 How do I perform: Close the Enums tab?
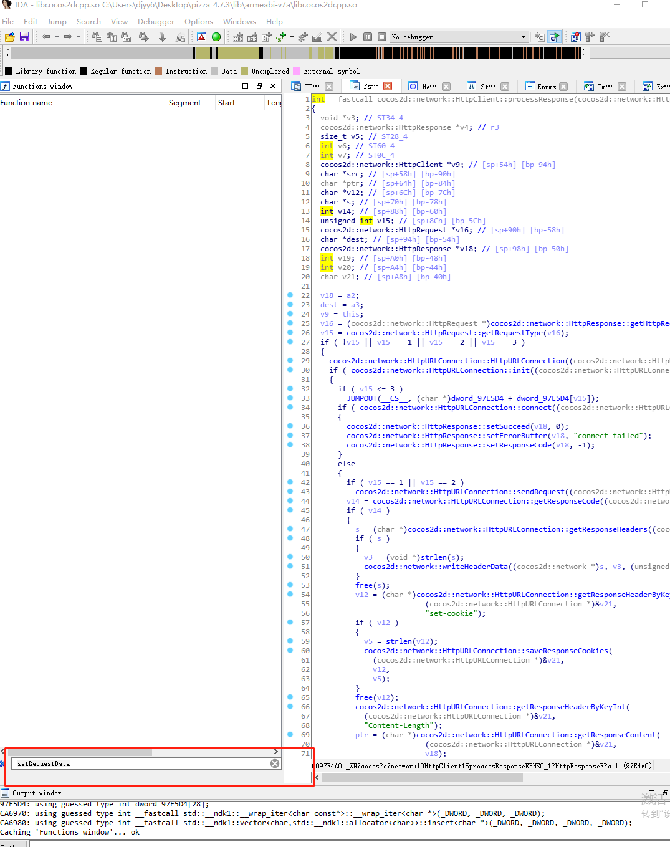click(563, 87)
